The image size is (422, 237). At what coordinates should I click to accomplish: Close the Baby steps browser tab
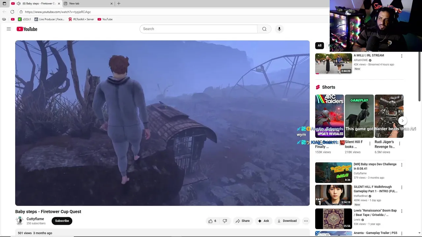pyautogui.click(x=59, y=4)
